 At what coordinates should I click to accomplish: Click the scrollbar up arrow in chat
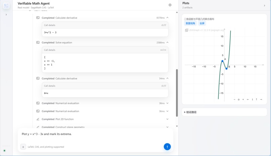click(177, 12)
